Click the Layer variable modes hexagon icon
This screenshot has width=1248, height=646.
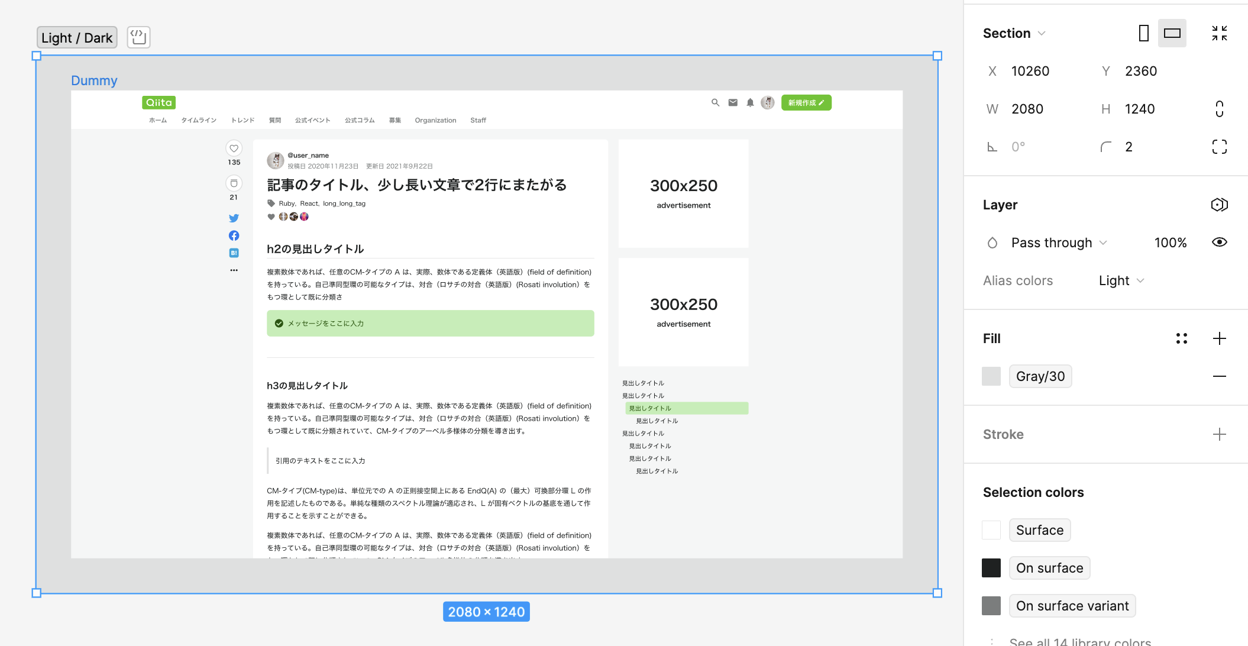tap(1219, 205)
